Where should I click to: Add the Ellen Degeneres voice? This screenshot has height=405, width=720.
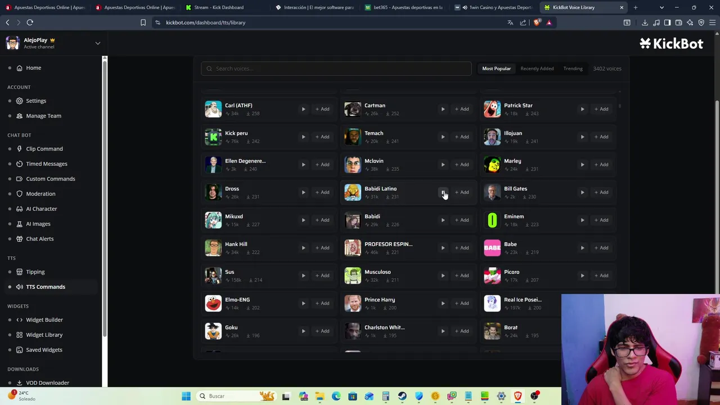click(322, 164)
